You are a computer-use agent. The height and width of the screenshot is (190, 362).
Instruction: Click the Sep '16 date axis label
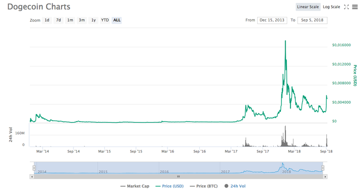(x=199, y=151)
